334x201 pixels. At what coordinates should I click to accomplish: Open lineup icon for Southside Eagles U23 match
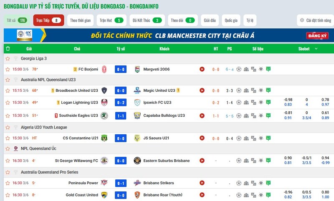coord(246,116)
